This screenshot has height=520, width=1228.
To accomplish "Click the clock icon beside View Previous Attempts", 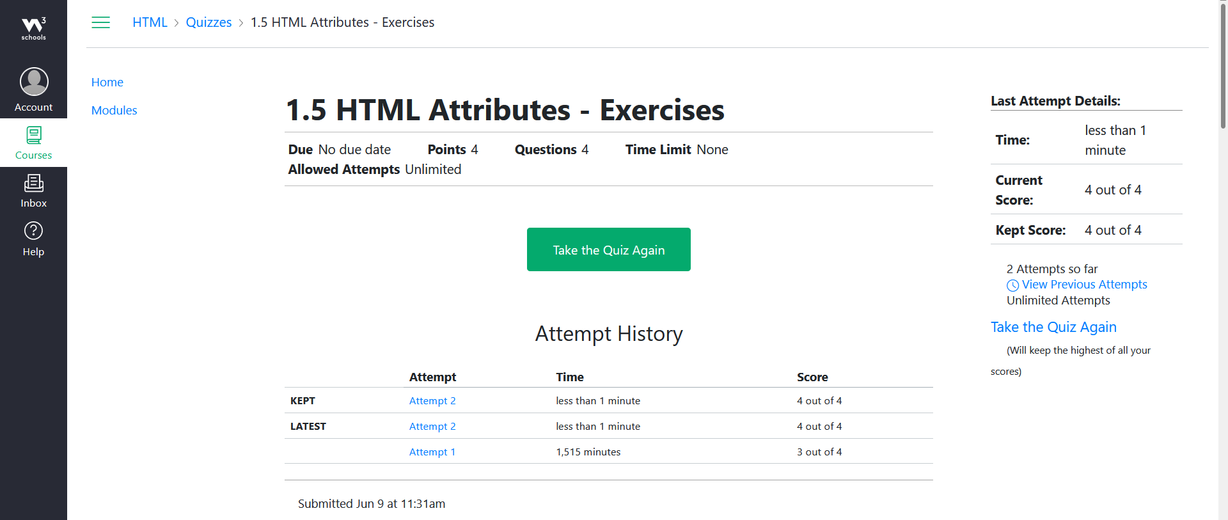I will 1012,285.
